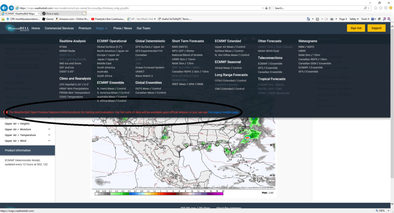This screenshot has height=213, width=394.
Task: Refresh the page using the address bar reload icon
Action: tap(270, 8)
